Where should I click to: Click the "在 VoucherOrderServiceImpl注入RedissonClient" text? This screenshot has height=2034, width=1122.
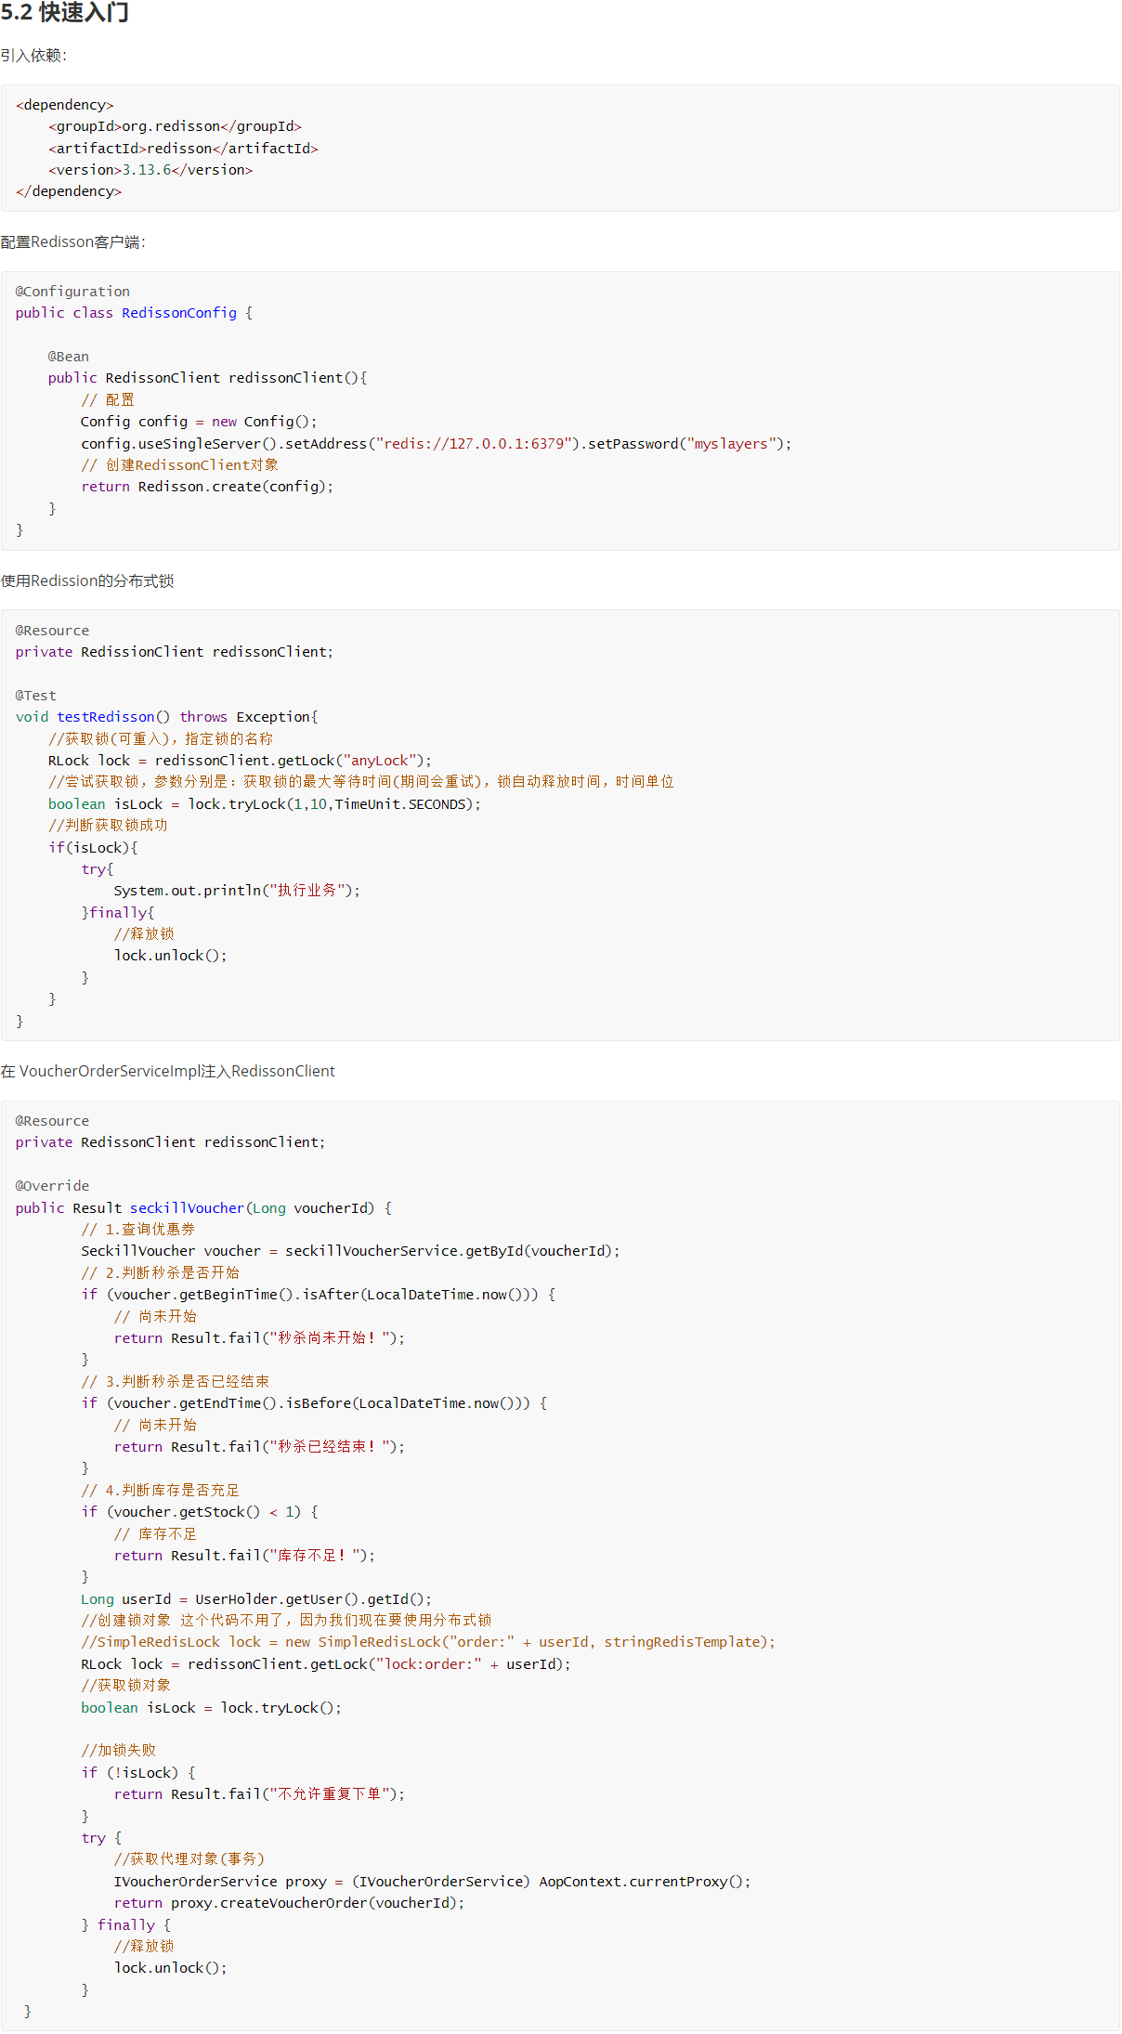click(x=168, y=1072)
